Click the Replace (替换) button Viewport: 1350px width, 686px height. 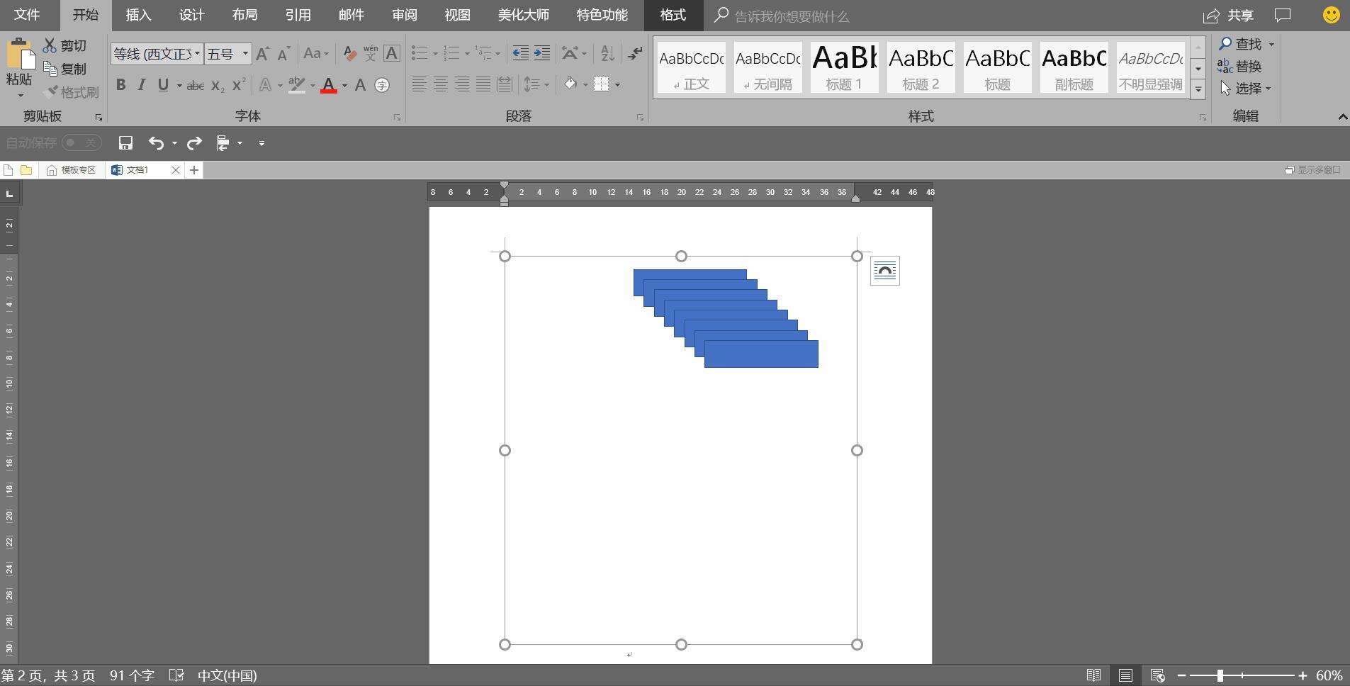1240,66
